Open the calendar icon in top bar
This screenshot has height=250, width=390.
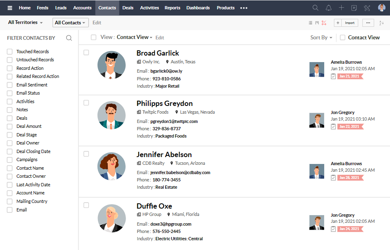[x=354, y=8]
